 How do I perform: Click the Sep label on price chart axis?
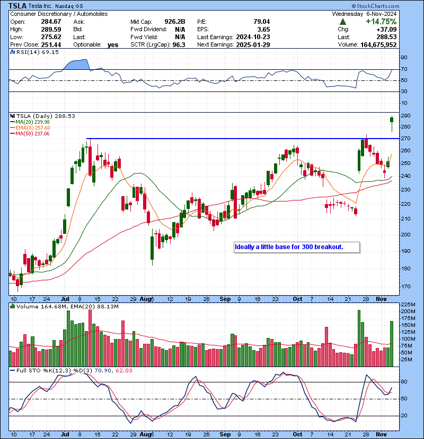tap(225, 299)
